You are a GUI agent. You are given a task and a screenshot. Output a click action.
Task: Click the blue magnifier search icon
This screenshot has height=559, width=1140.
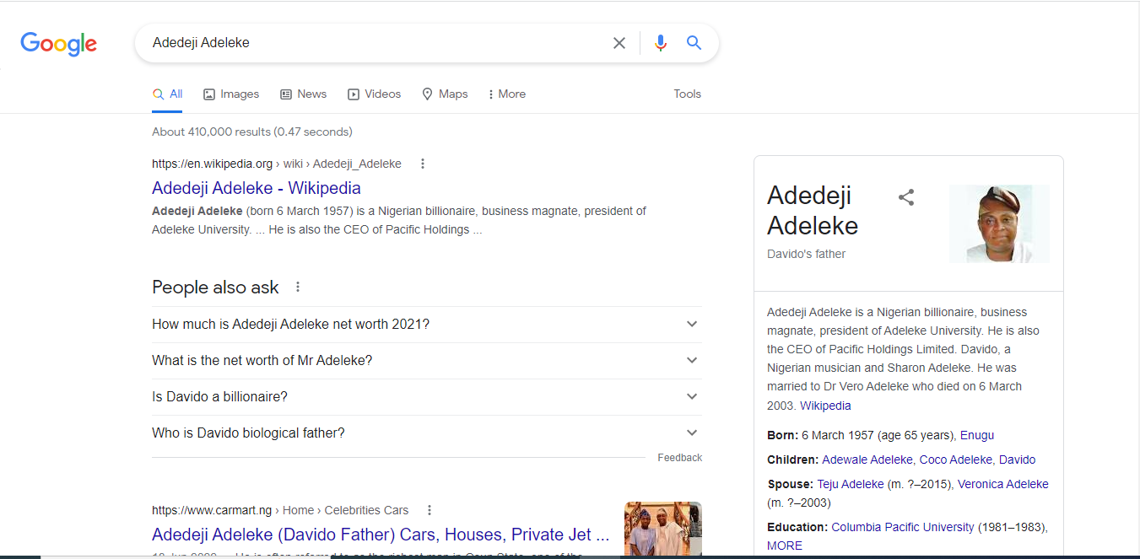[x=694, y=43]
